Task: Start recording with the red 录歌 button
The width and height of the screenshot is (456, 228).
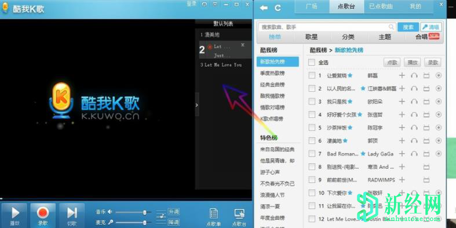Action: (43, 215)
